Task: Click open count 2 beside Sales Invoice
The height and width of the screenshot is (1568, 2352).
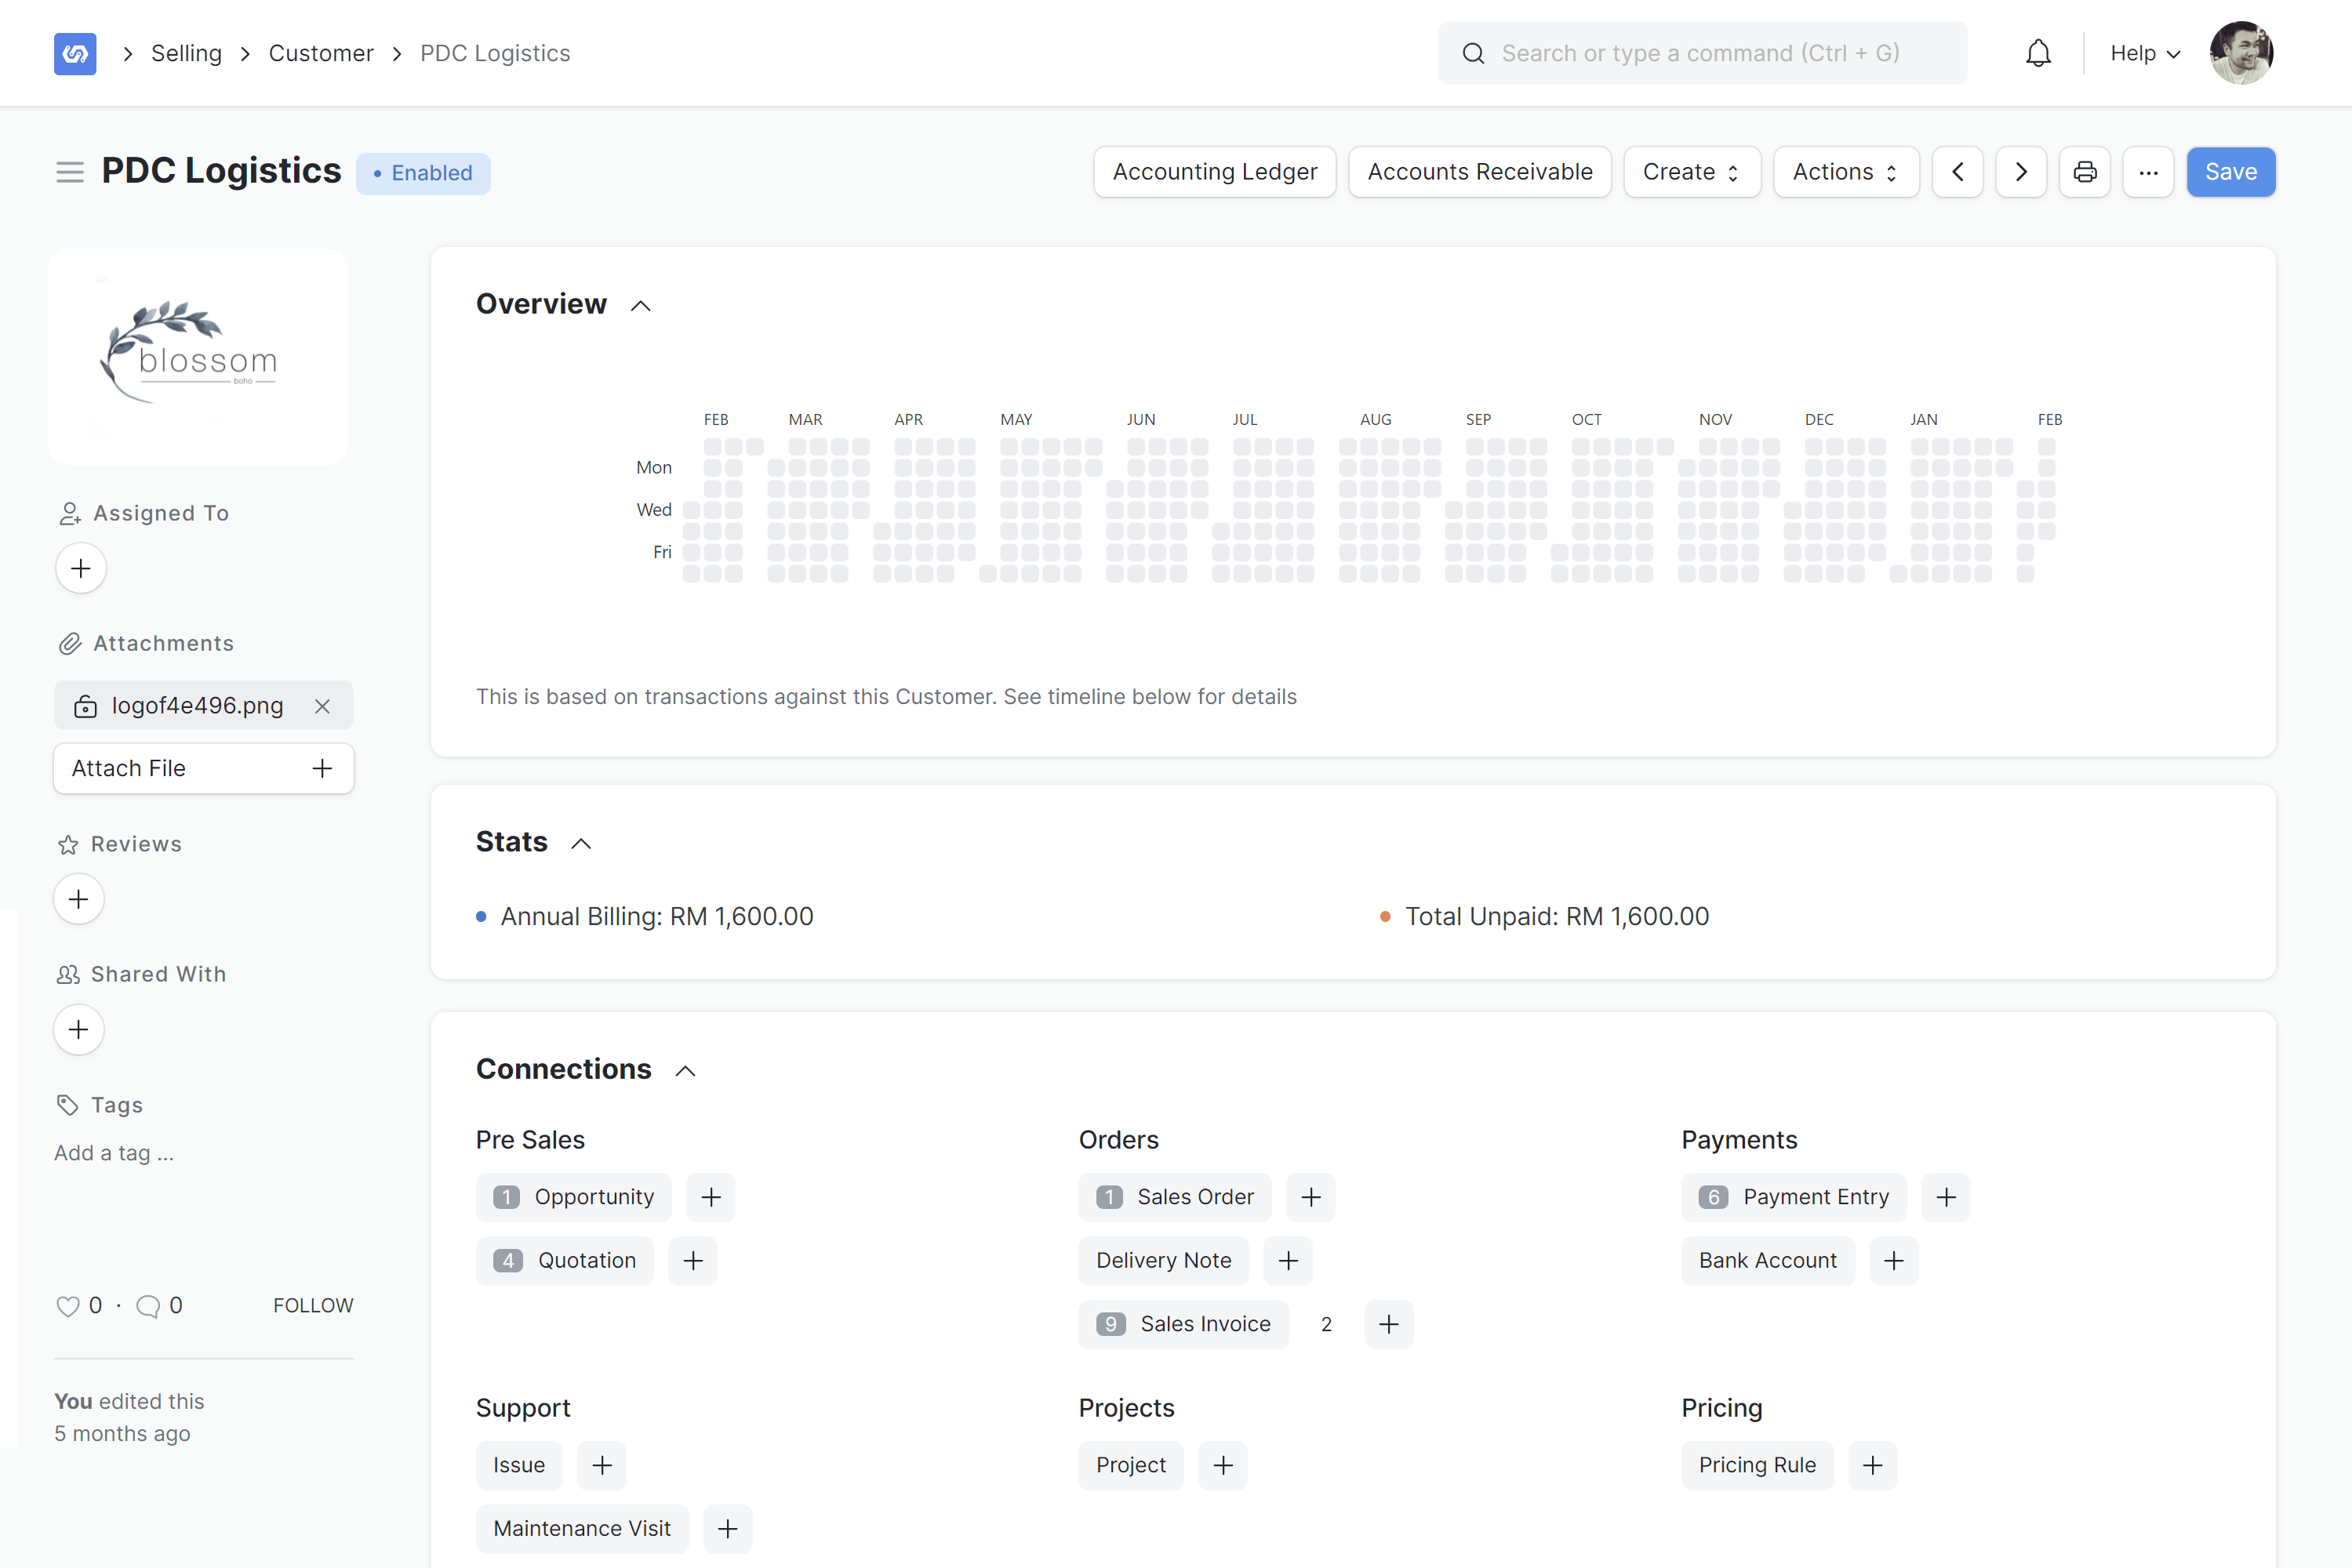Action: pyautogui.click(x=1326, y=1324)
